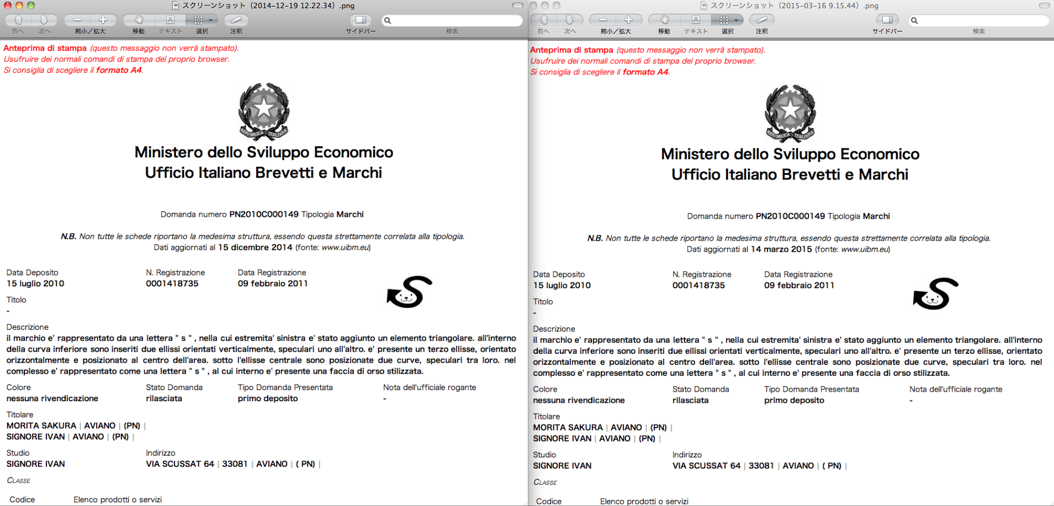The height and width of the screenshot is (506, 1054).
Task: Click address "VIA SCUSSAT 64" in left document
Action: (x=180, y=464)
